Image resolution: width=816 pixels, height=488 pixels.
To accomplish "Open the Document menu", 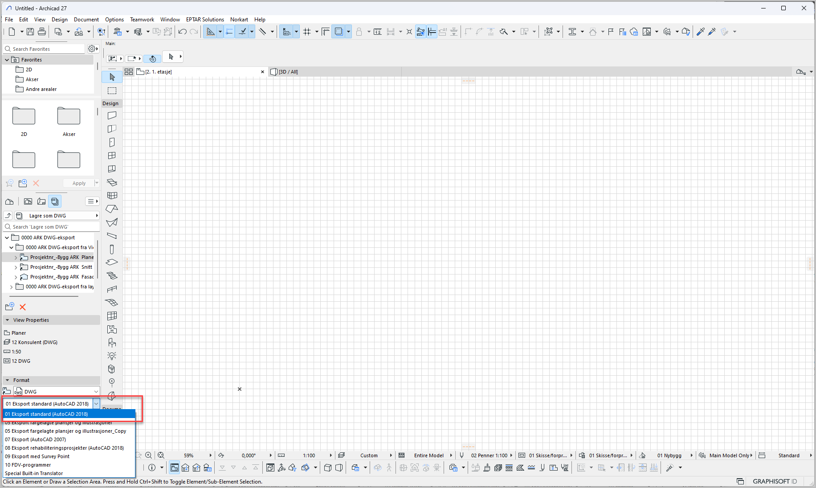I will 86,20.
